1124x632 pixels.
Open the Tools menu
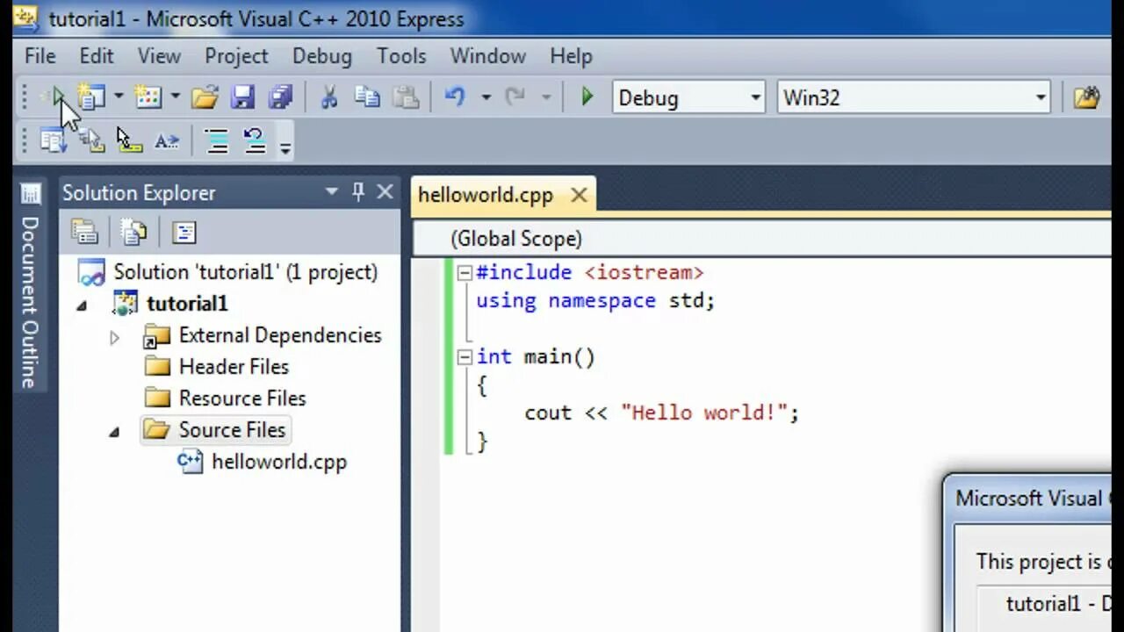tap(401, 56)
